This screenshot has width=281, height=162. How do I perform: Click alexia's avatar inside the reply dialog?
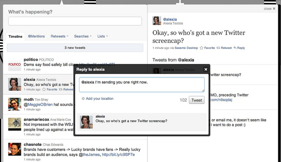86,122
